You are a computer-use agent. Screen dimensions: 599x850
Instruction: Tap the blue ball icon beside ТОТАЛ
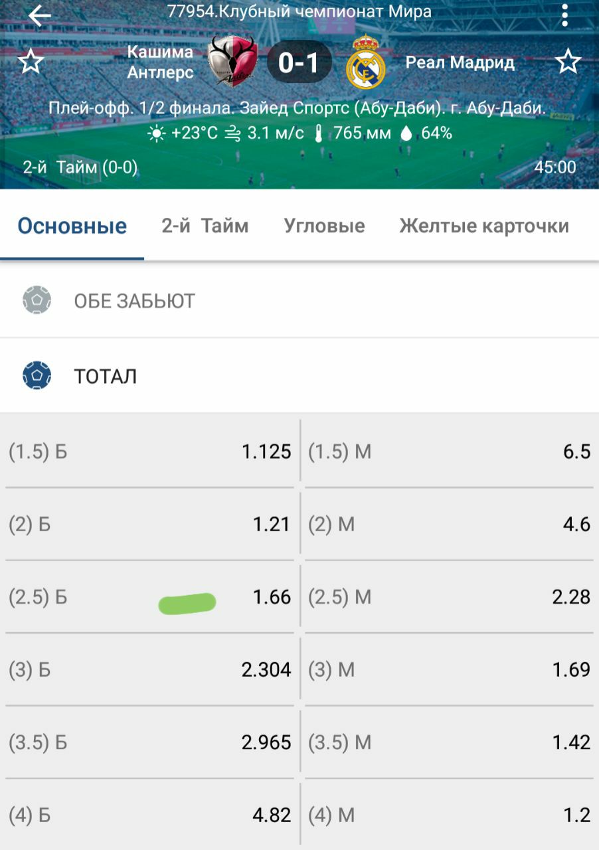click(x=37, y=376)
